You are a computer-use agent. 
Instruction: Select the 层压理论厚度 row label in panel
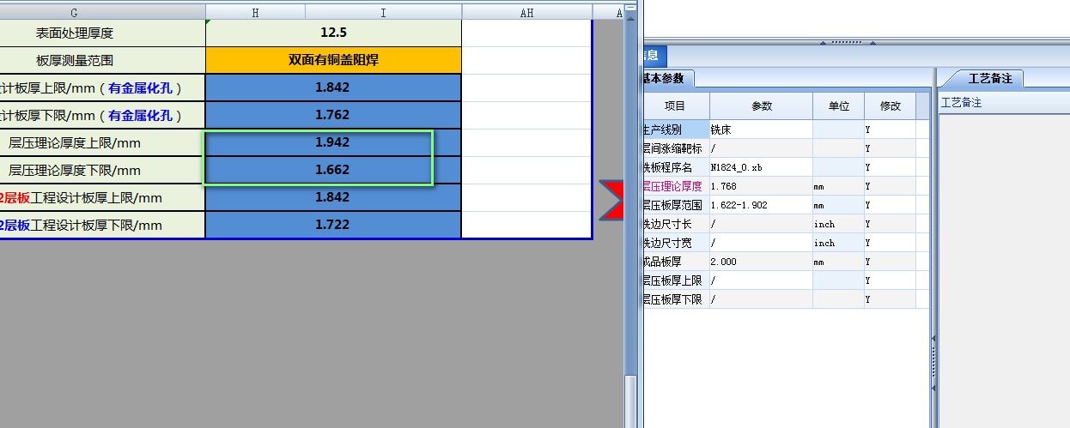(x=676, y=186)
